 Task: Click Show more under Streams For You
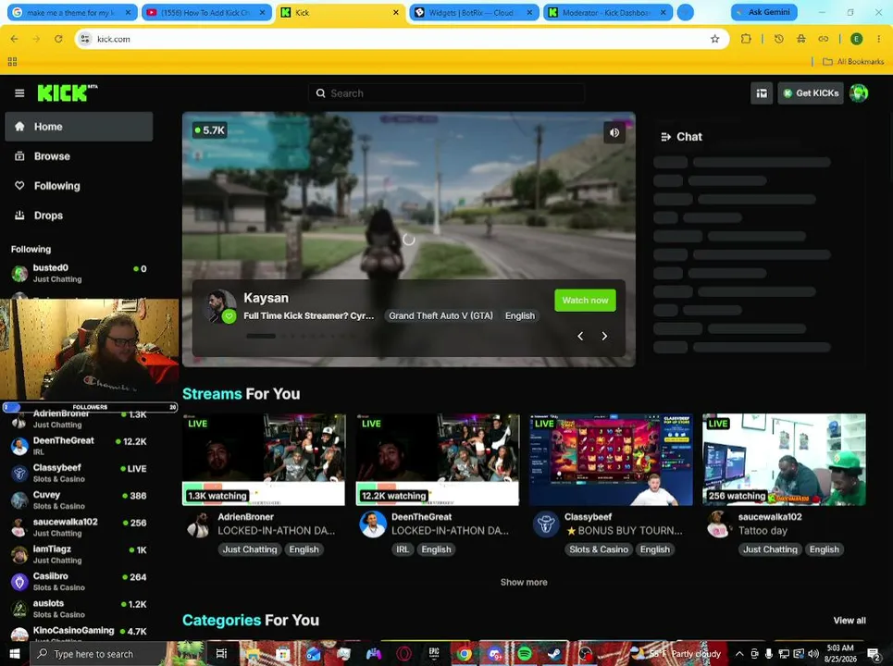click(x=524, y=582)
